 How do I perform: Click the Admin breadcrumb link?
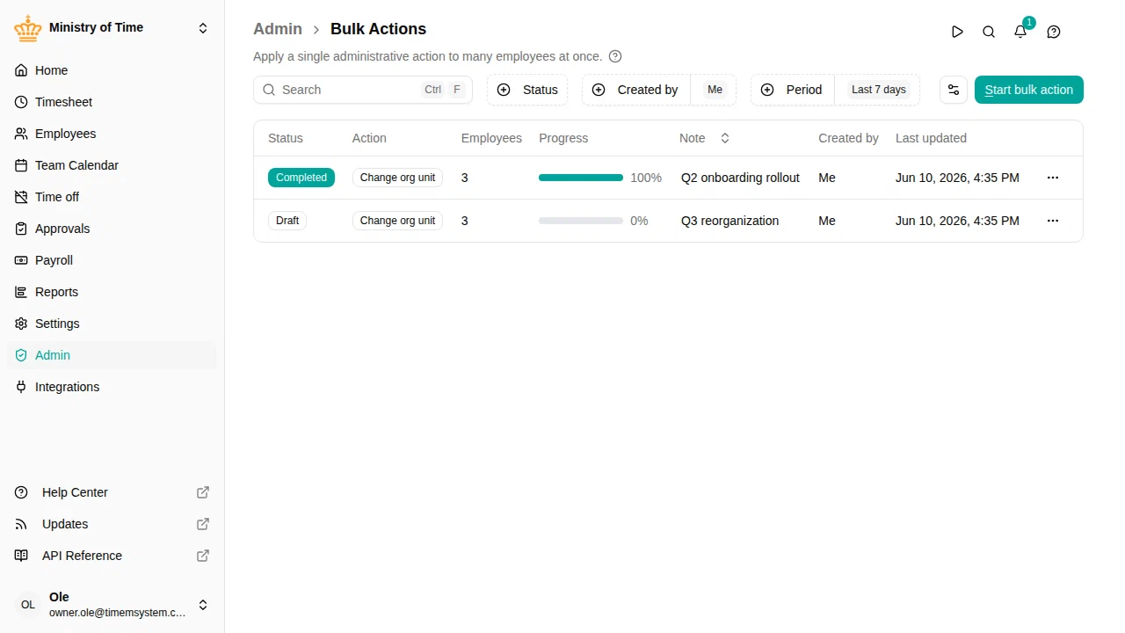[278, 29]
